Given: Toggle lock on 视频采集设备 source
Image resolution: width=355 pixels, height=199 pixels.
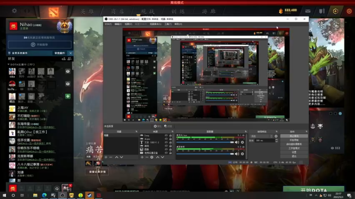Looking at the screenshot, I should (170, 153).
